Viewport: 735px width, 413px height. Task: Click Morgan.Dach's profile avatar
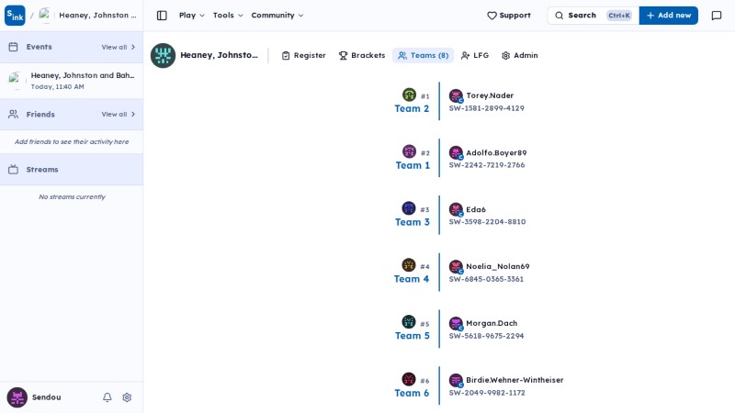[456, 323]
